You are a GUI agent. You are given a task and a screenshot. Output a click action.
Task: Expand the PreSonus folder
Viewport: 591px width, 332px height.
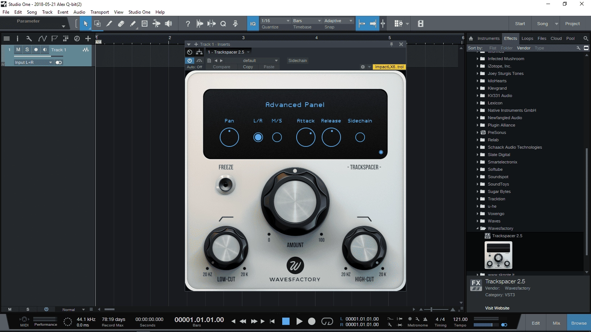click(x=477, y=132)
